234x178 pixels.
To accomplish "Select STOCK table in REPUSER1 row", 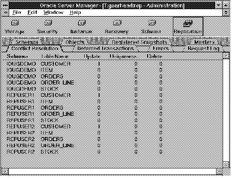I will tap(49, 120).
